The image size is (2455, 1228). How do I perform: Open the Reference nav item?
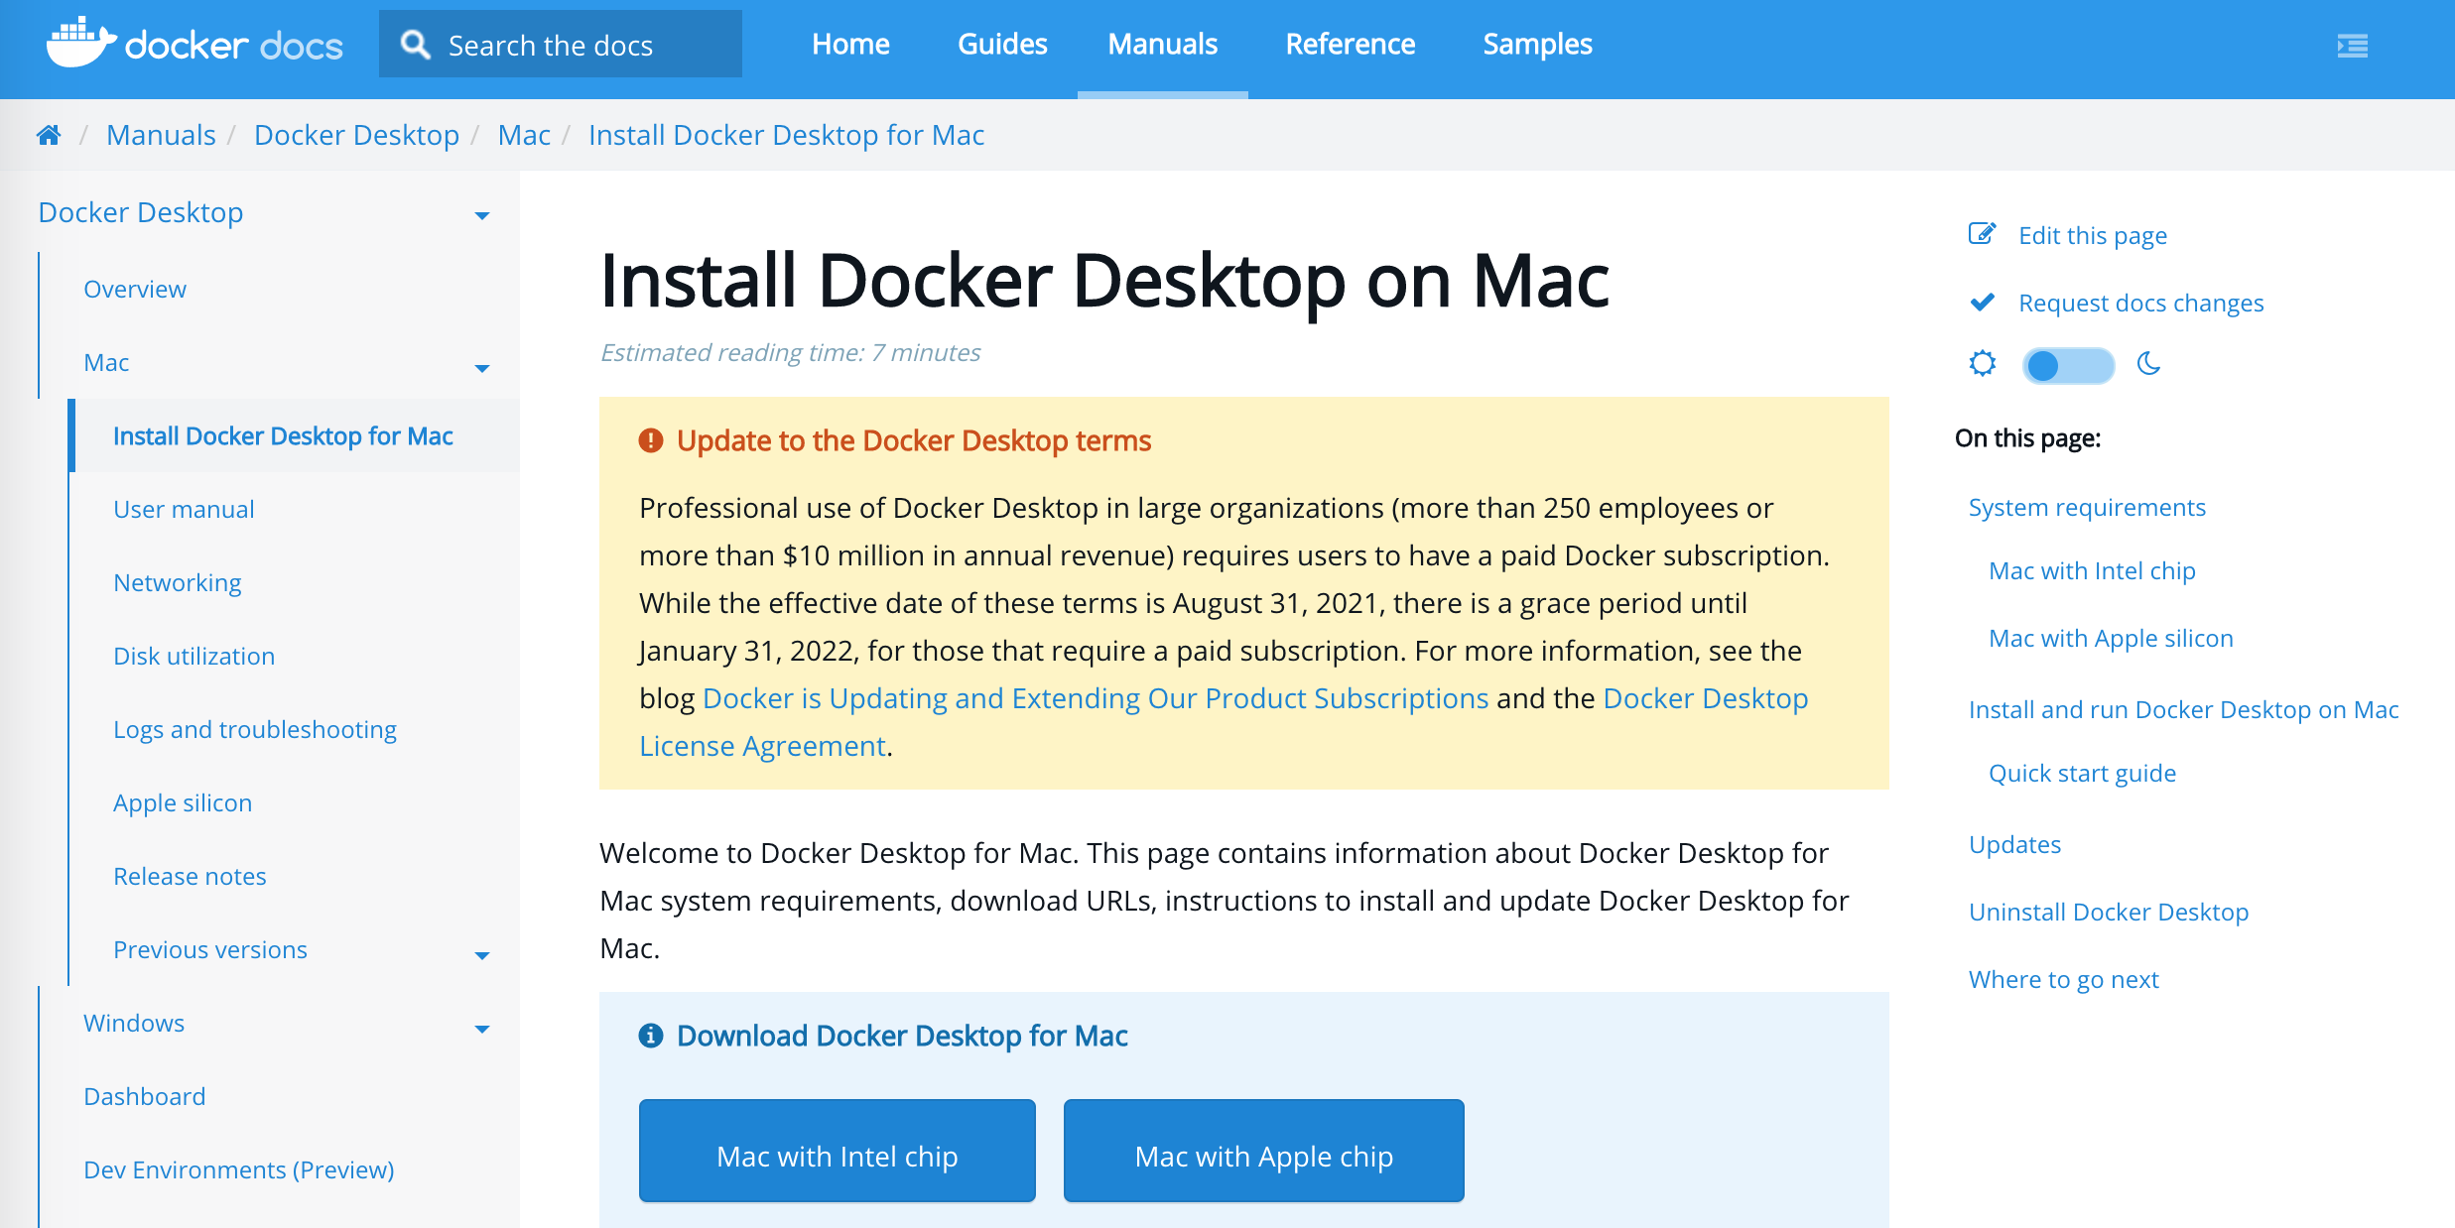click(x=1350, y=45)
